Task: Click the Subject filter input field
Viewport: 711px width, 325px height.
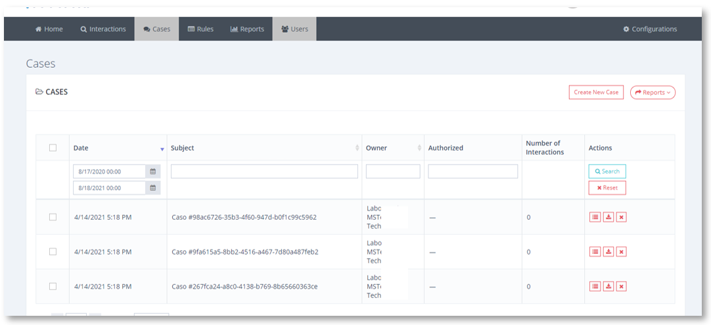Action: pyautogui.click(x=264, y=171)
